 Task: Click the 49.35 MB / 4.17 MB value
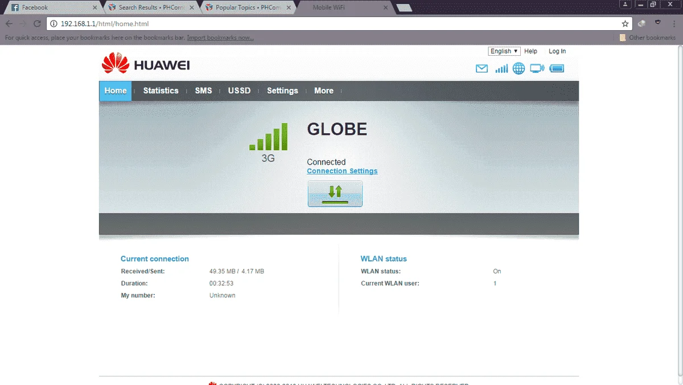pyautogui.click(x=237, y=272)
